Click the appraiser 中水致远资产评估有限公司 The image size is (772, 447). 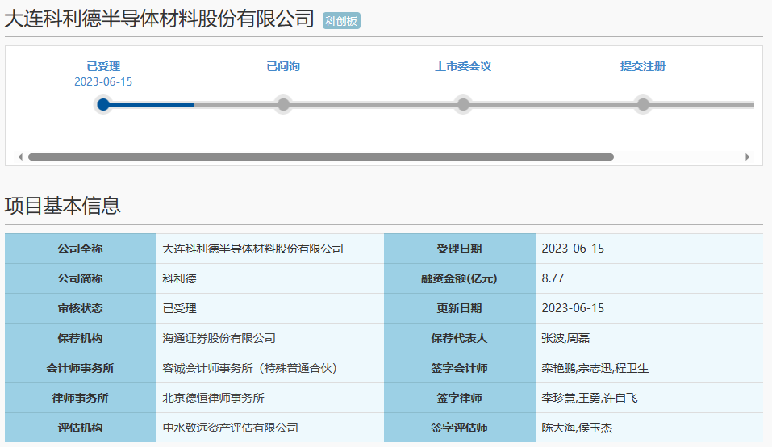click(x=231, y=428)
